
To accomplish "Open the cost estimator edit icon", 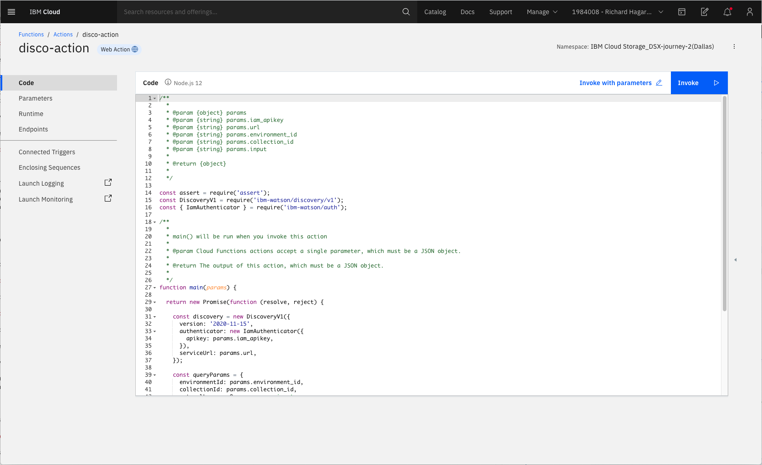I will (x=705, y=12).
